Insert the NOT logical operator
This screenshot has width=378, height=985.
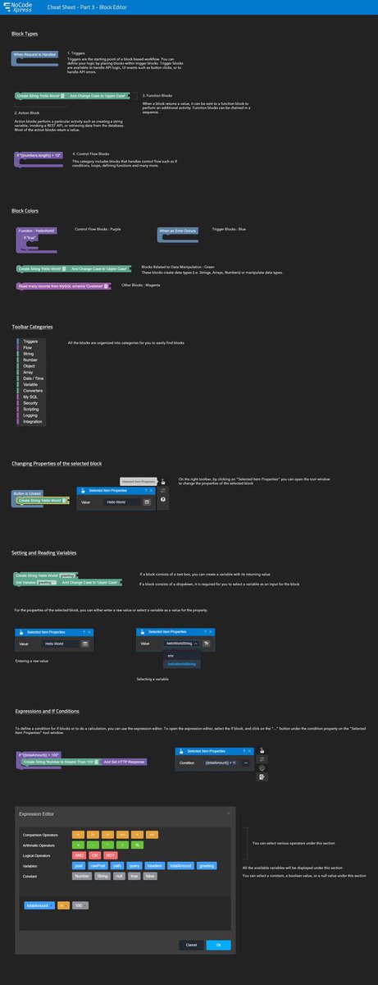click(111, 855)
